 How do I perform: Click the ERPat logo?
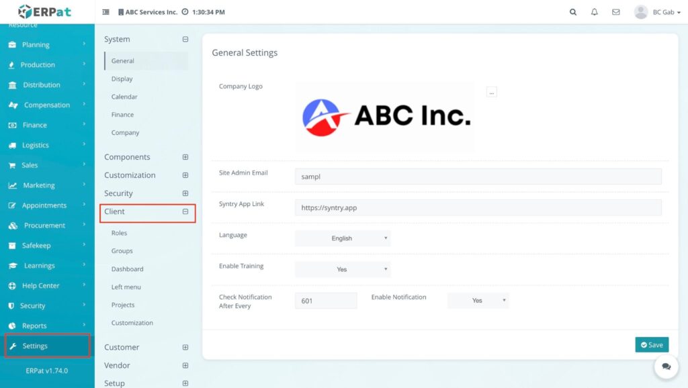[x=44, y=12]
